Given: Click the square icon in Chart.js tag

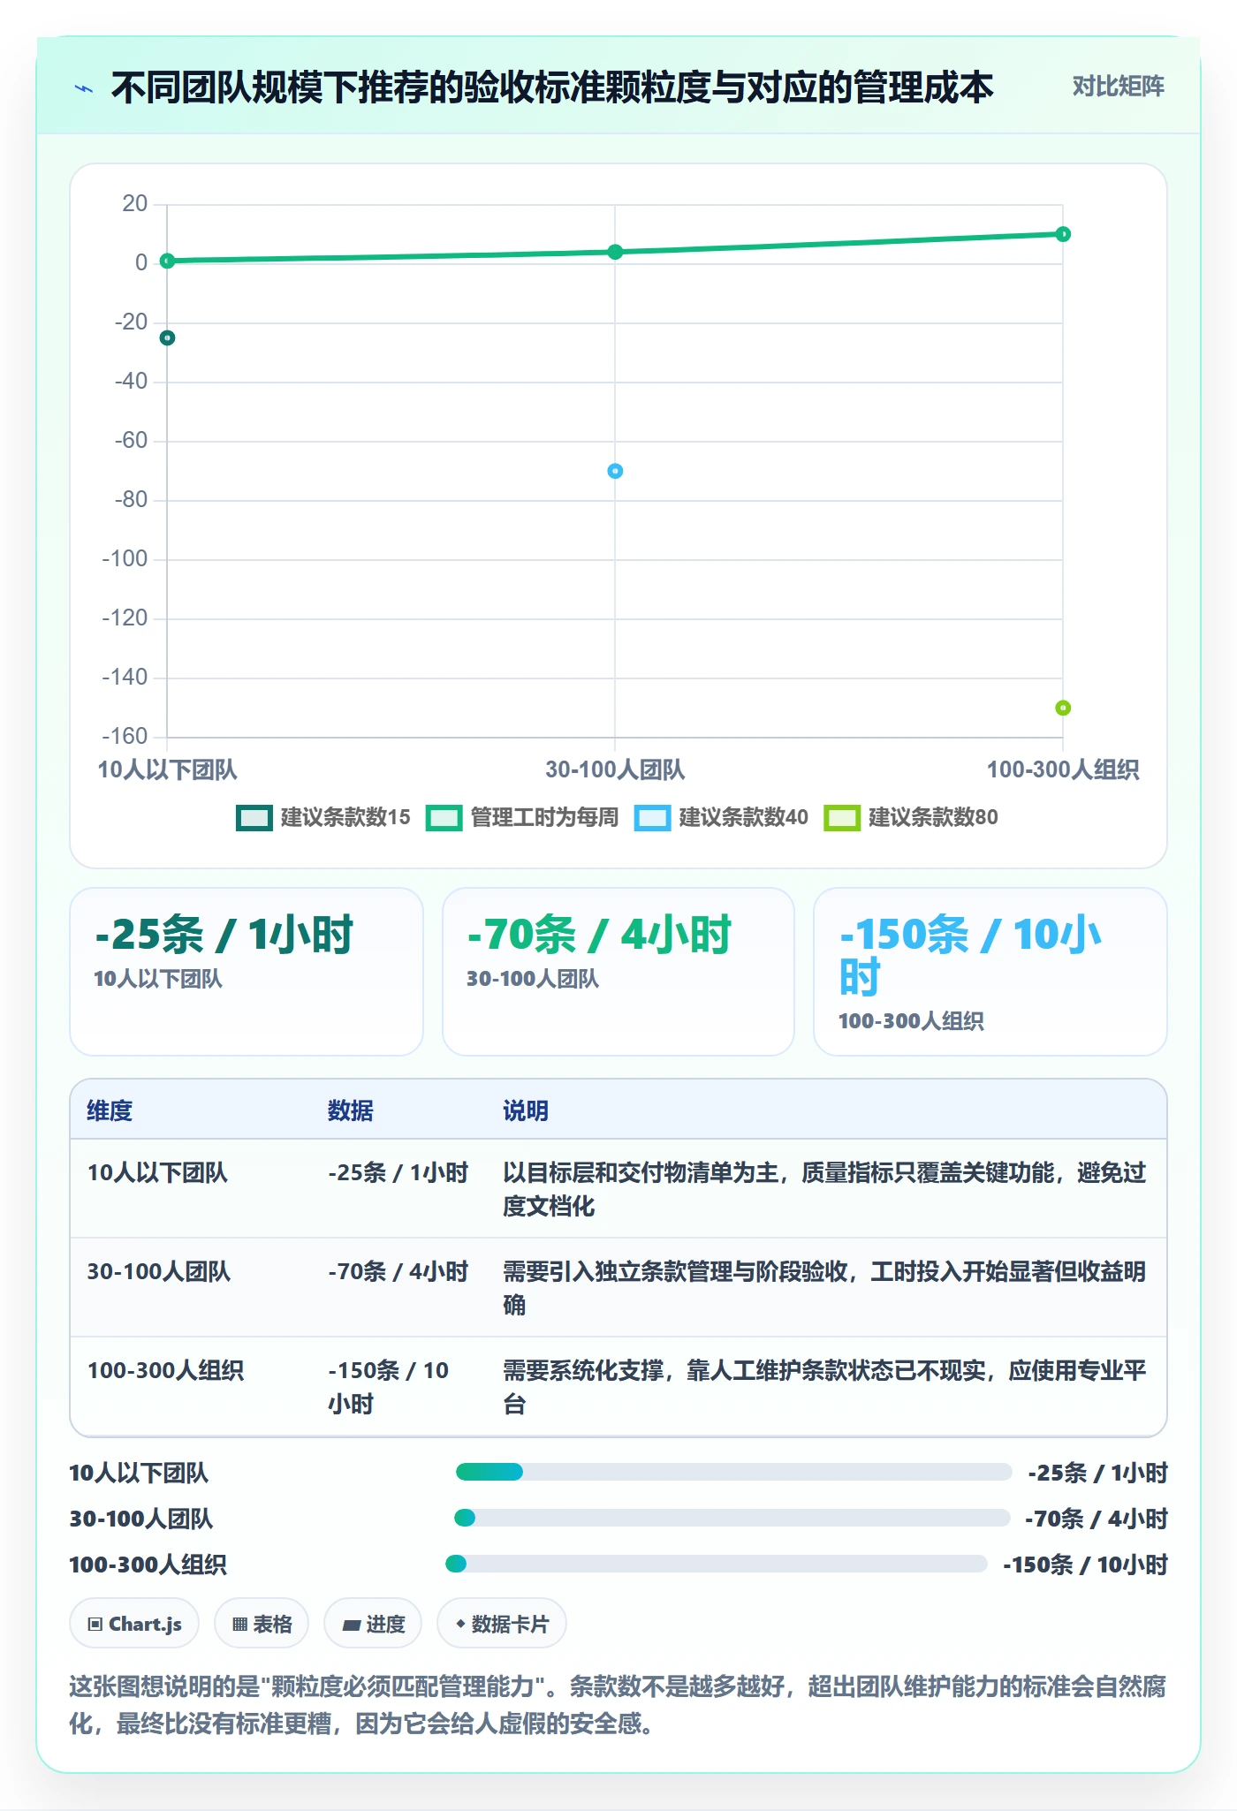Looking at the screenshot, I should click(x=95, y=1624).
